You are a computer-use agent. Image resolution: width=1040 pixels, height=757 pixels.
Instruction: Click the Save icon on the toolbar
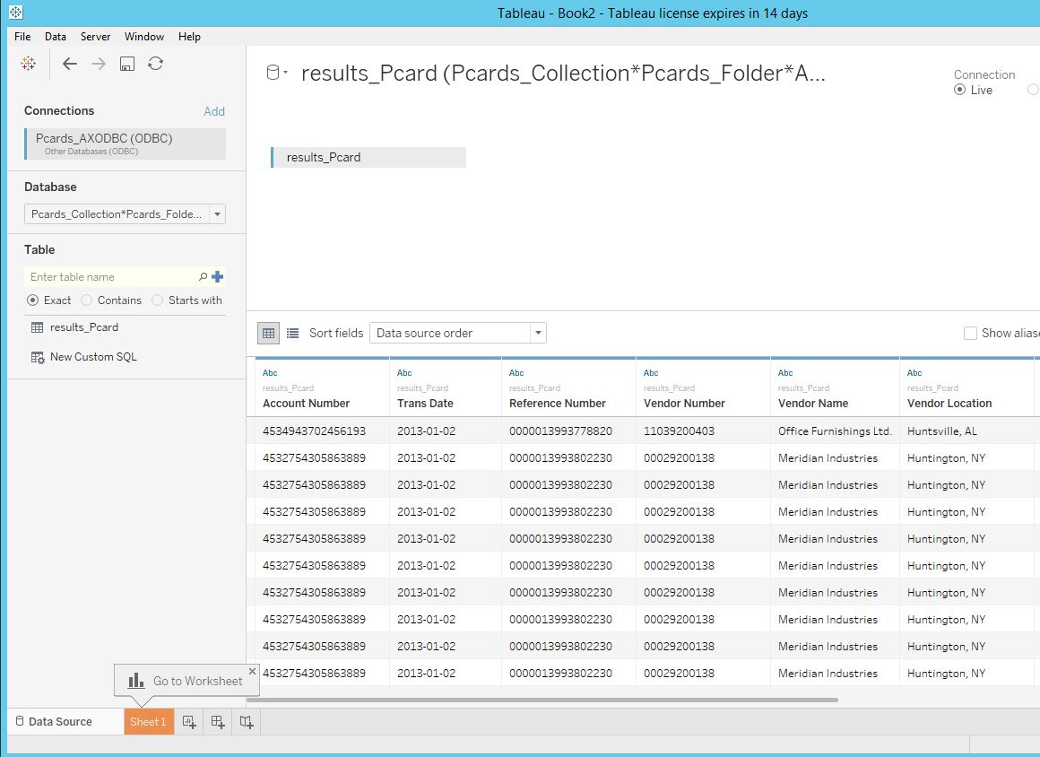point(126,63)
